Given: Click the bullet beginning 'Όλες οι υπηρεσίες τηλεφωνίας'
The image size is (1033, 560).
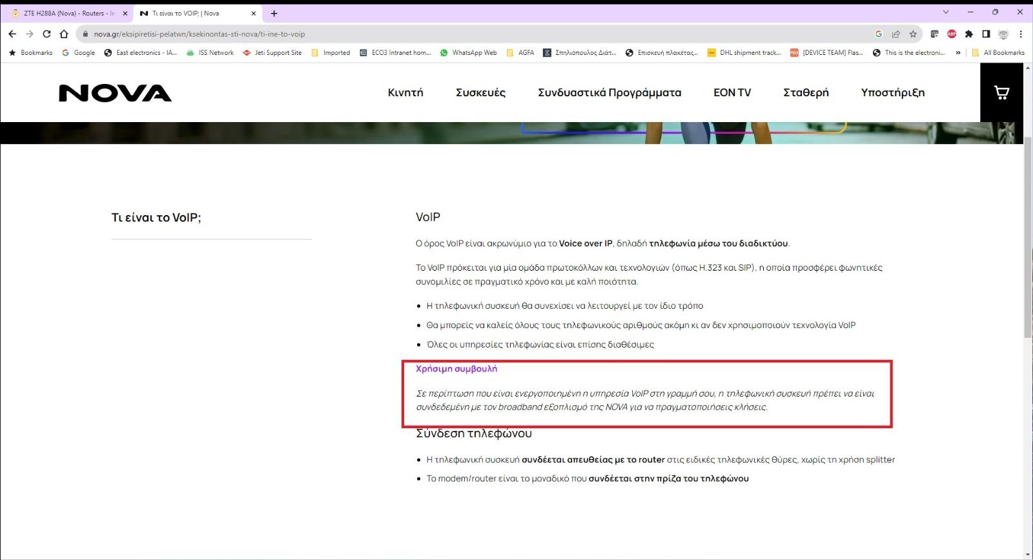Looking at the screenshot, I should tap(540, 344).
